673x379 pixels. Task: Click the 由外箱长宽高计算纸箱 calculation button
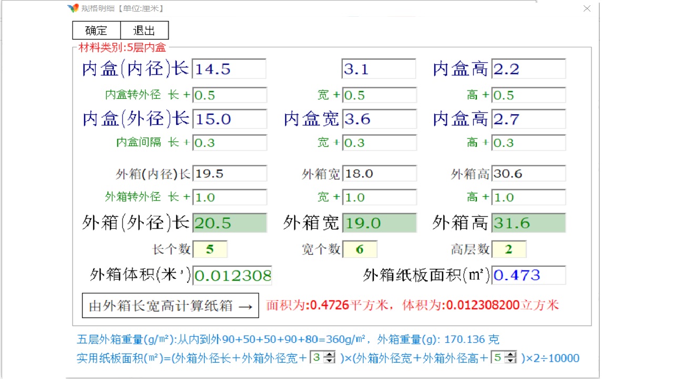point(170,305)
